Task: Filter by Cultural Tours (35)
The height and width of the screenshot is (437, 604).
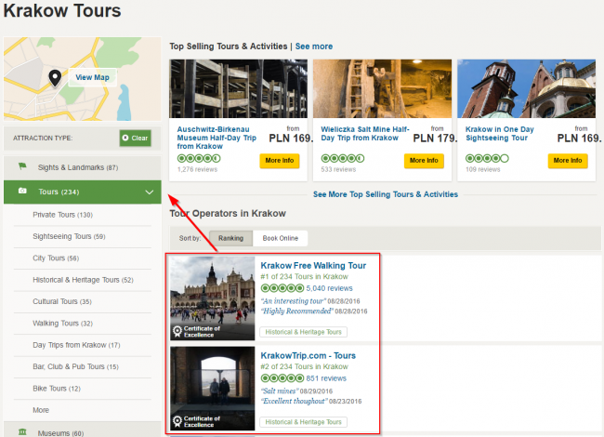Action: click(x=62, y=301)
